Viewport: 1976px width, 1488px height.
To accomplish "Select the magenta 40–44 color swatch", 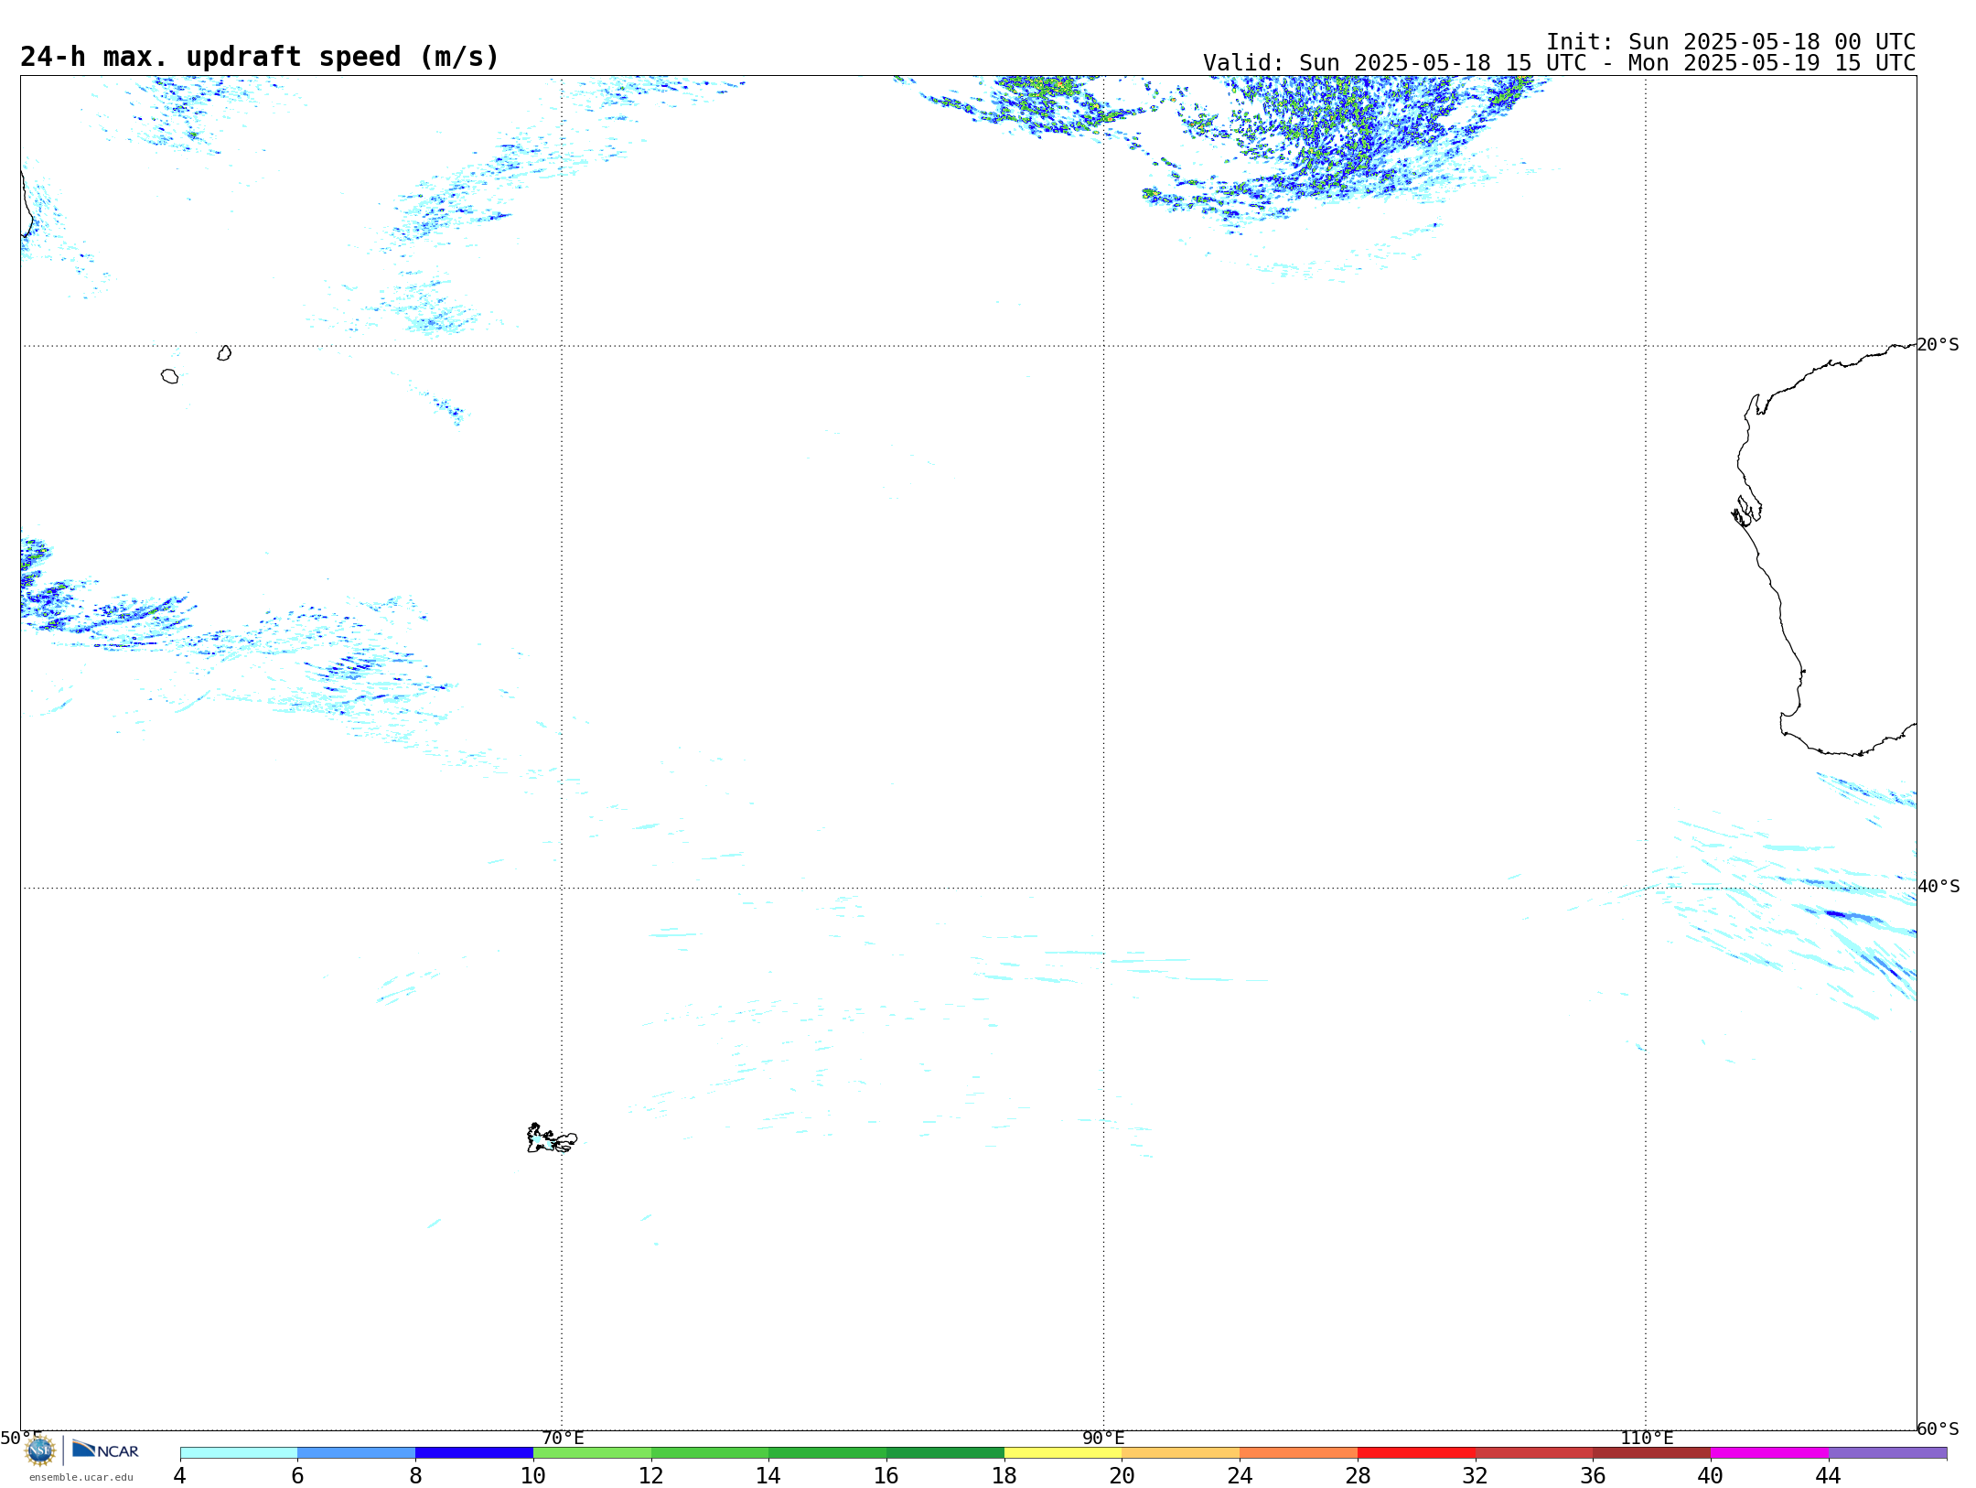I will pos(1769,1453).
